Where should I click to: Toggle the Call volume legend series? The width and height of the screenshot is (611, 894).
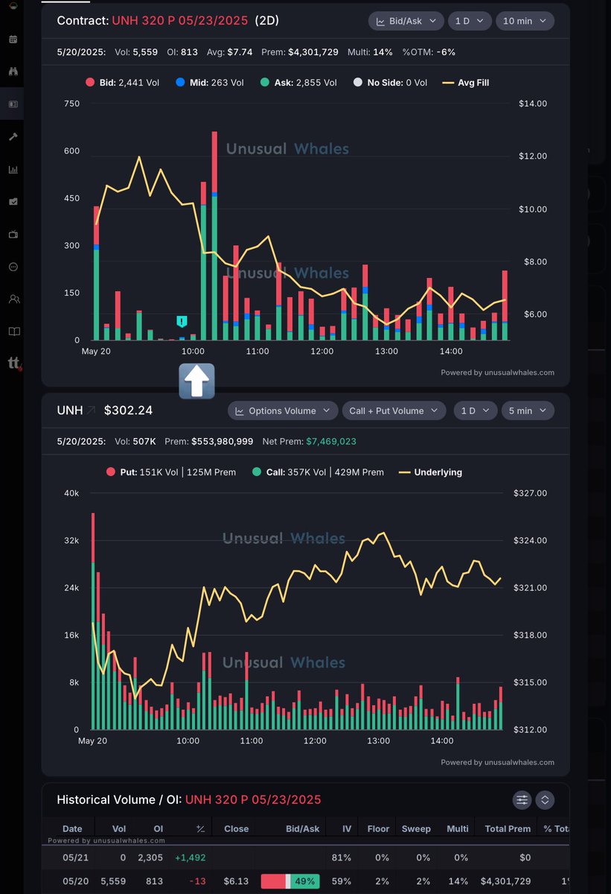click(x=319, y=472)
